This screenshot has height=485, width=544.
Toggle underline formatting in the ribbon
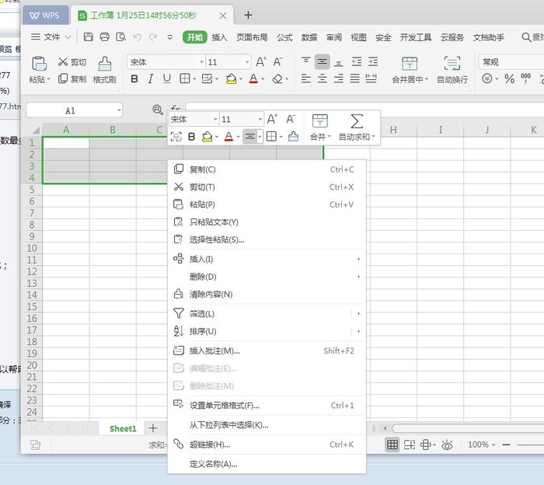166,79
